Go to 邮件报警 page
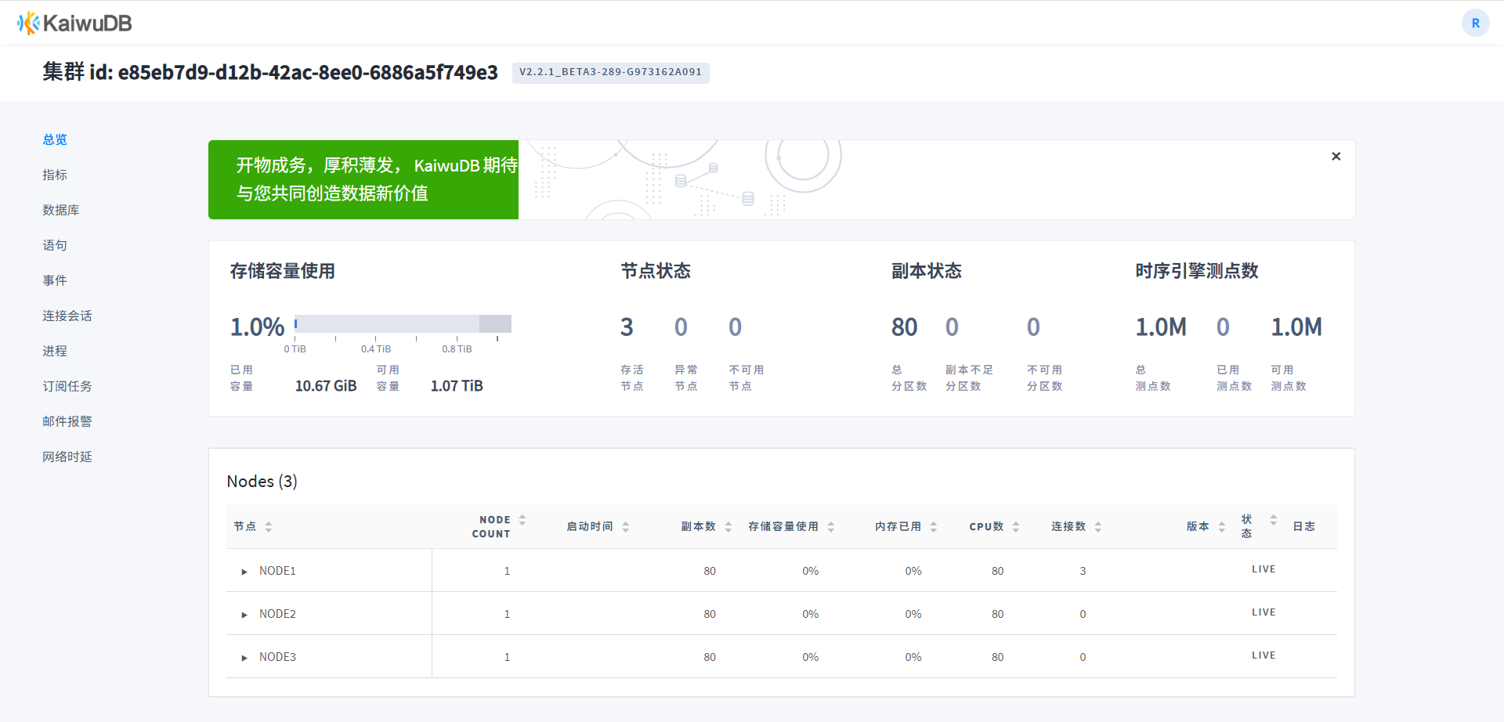Screen dimensions: 1504x722 click(x=67, y=421)
